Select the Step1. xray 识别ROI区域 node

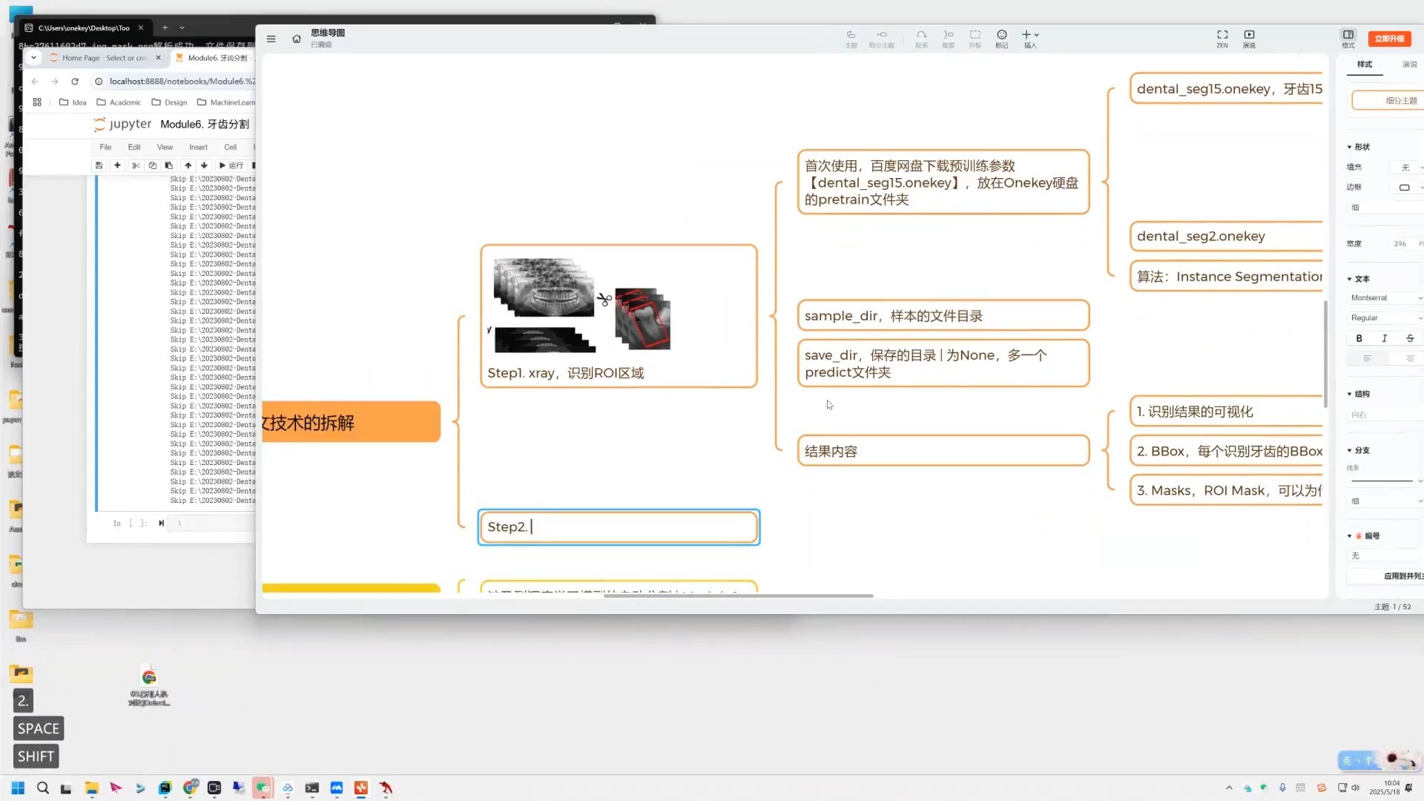(x=619, y=317)
